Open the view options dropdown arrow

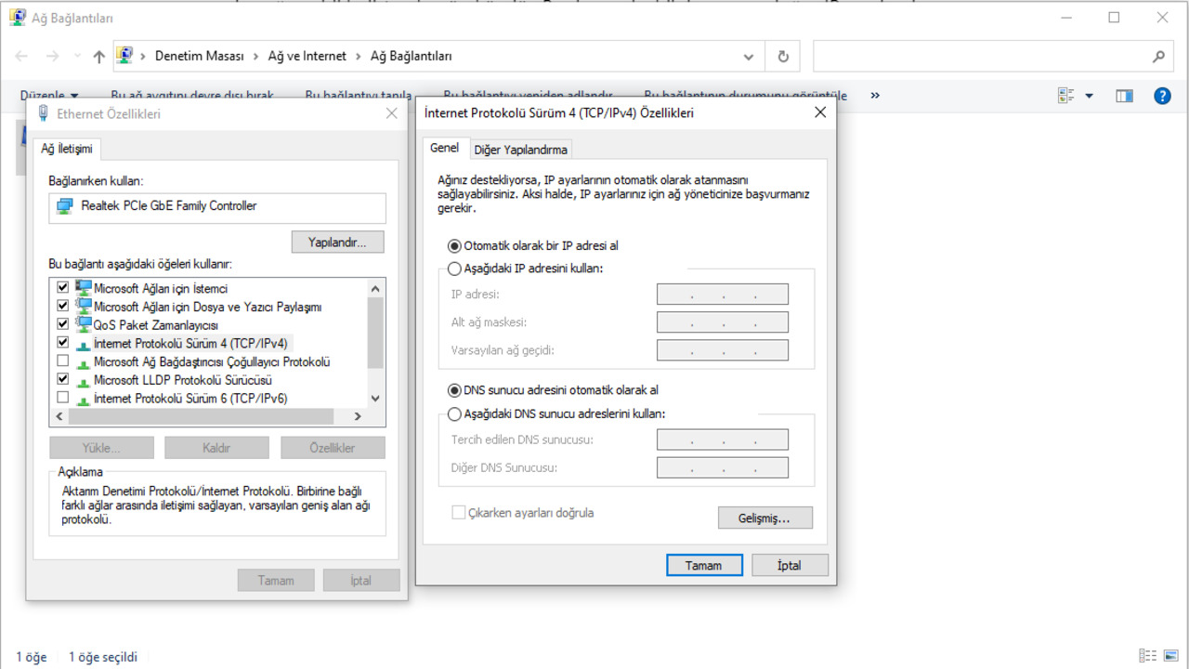[x=1089, y=96]
